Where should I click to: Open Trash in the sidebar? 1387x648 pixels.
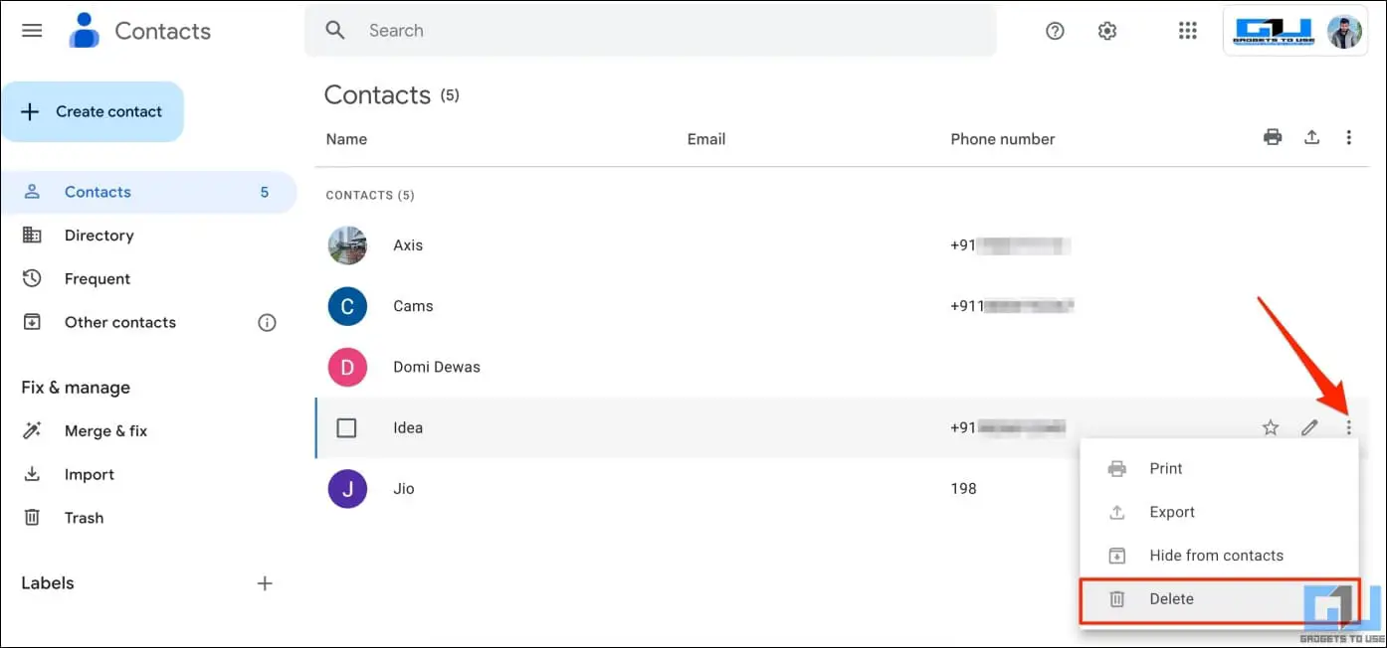[x=84, y=518]
